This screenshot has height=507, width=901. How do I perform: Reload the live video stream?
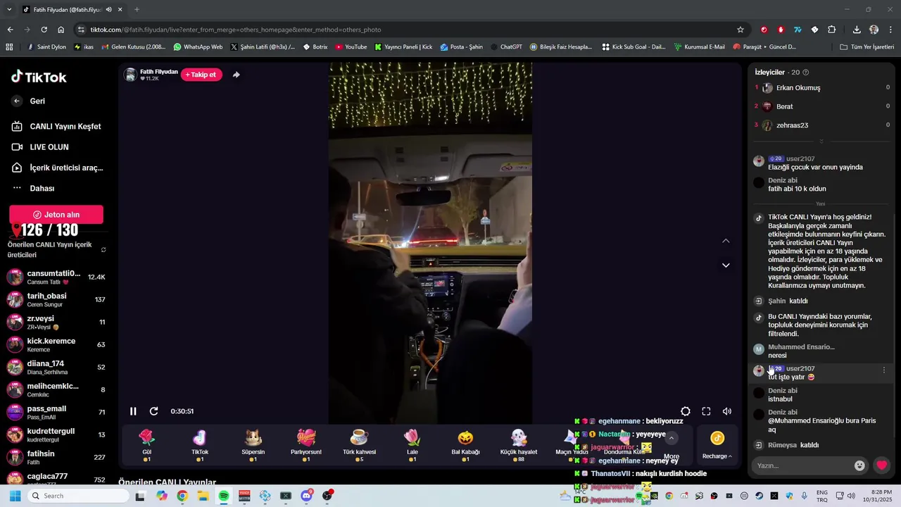coord(154,411)
